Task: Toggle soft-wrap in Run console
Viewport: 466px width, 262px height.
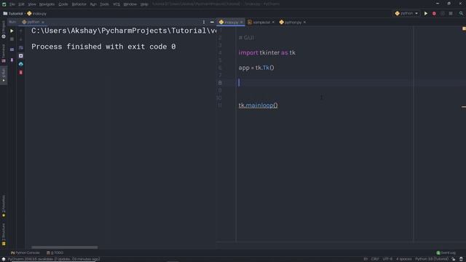Action: point(21,47)
